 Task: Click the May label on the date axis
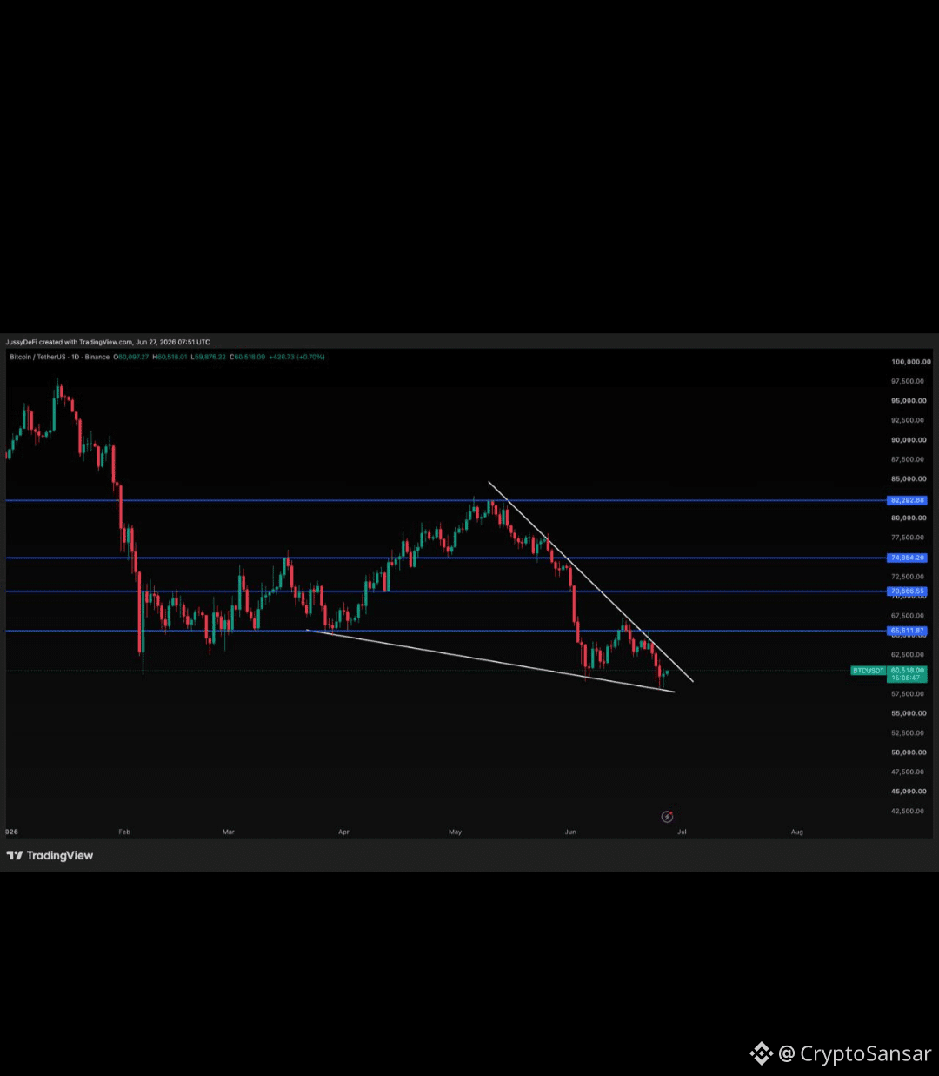[455, 832]
